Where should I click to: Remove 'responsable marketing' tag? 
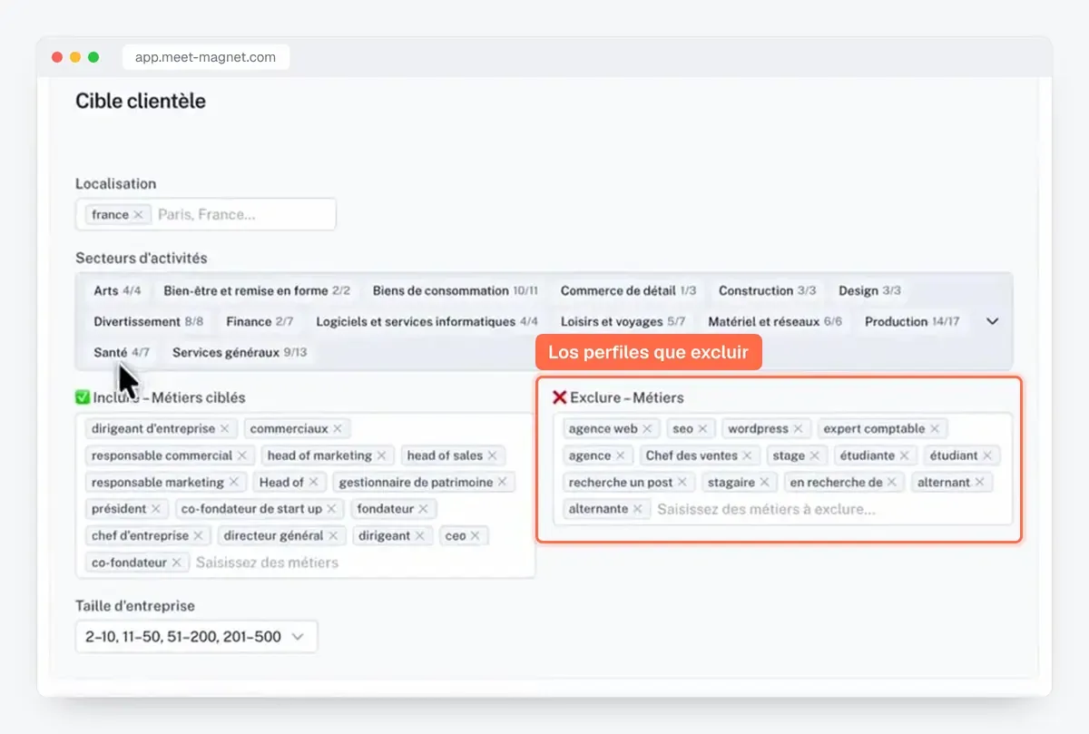click(233, 482)
